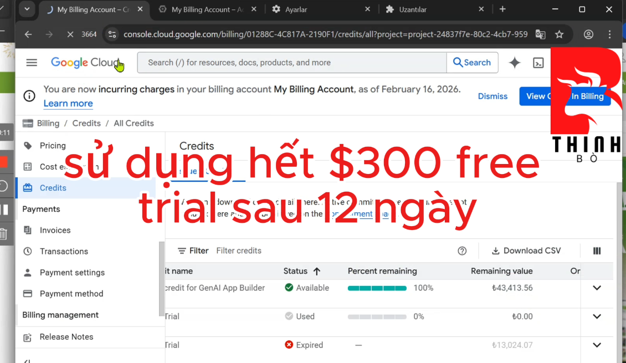Viewport: 626px width, 363px height.
Task: Click the info circle icon in banner
Action: pos(29,96)
